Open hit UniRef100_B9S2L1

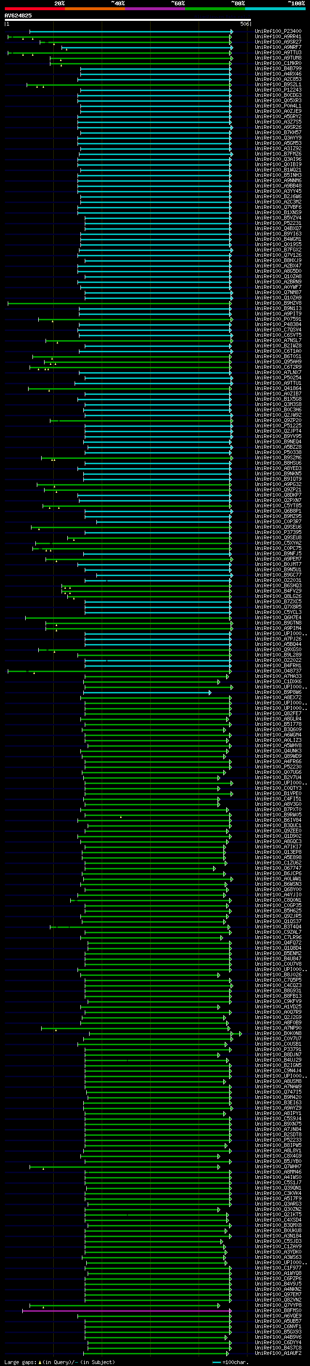pos(278,84)
